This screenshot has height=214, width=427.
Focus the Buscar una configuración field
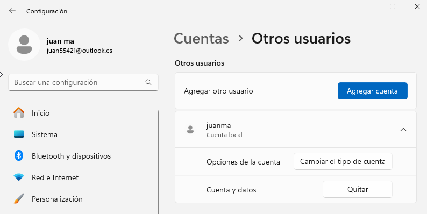click(83, 82)
